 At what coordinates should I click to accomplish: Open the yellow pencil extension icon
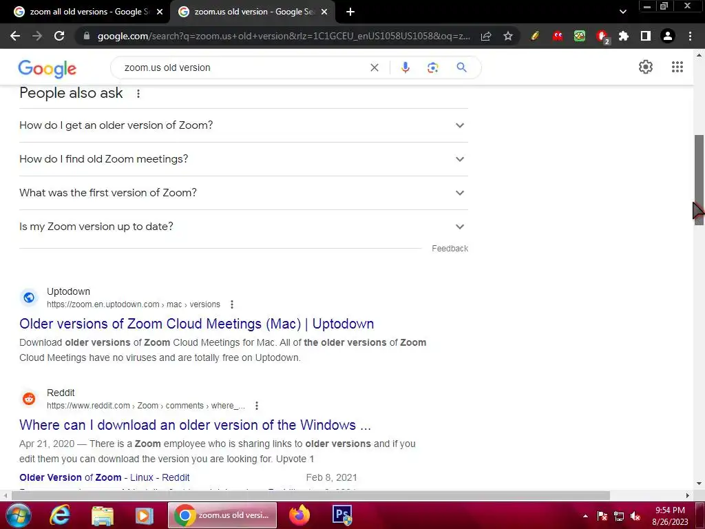535,36
